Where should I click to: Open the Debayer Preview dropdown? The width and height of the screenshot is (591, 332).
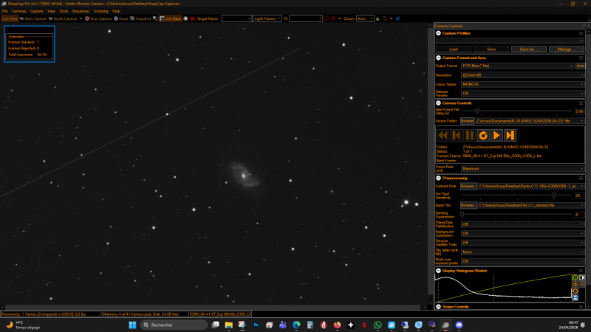coord(523,94)
